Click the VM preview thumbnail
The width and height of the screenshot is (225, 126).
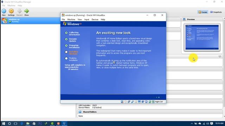(x=202, y=37)
